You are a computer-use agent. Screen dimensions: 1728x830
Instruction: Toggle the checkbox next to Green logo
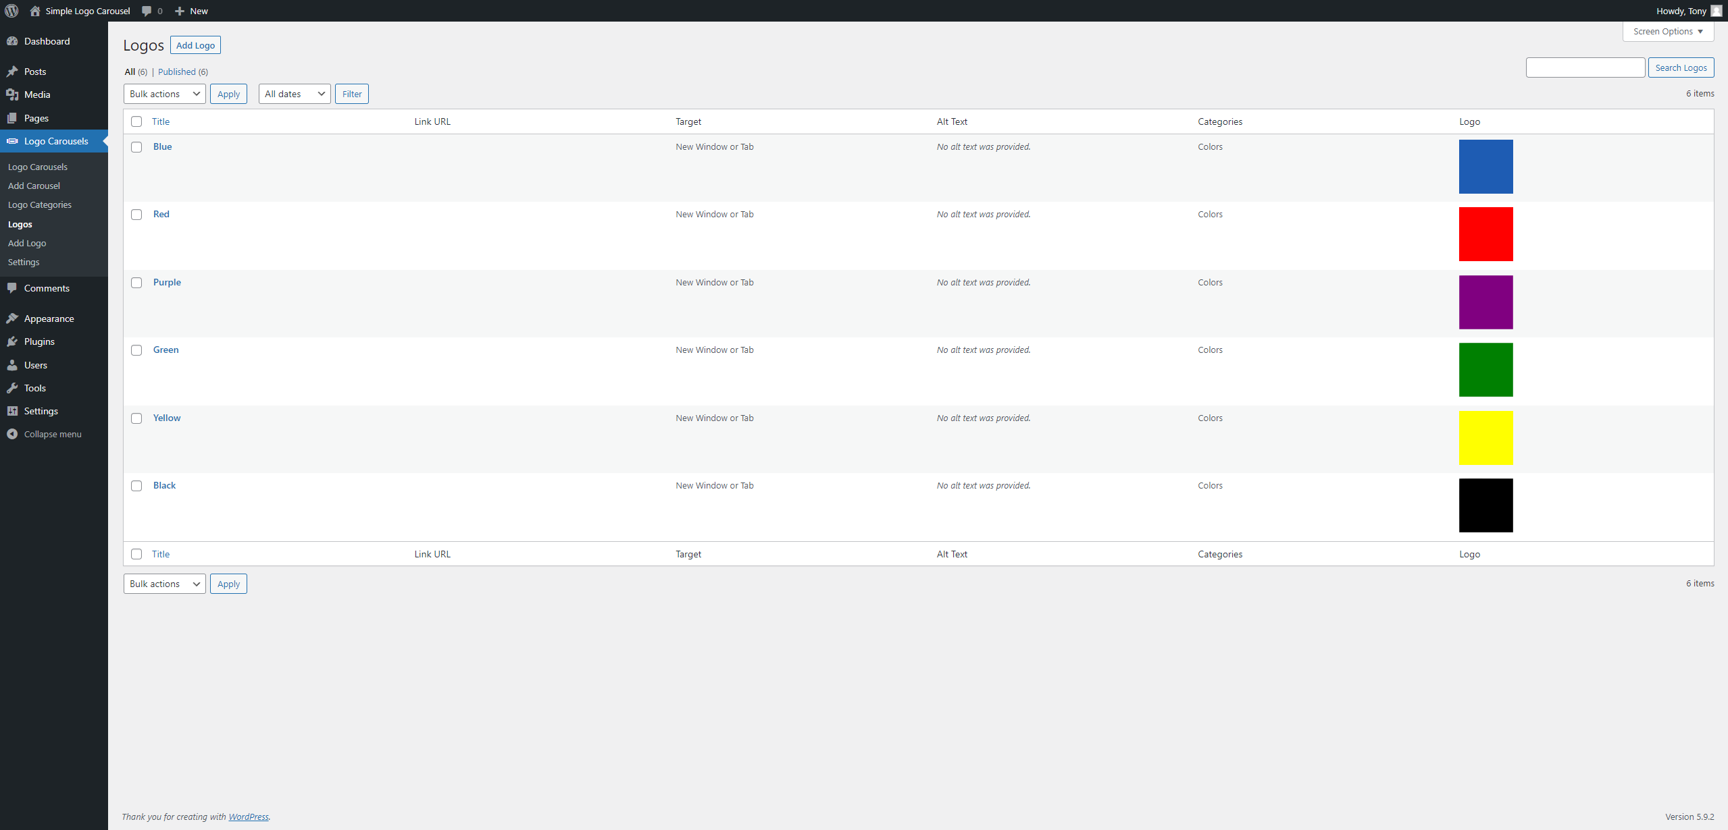[136, 350]
